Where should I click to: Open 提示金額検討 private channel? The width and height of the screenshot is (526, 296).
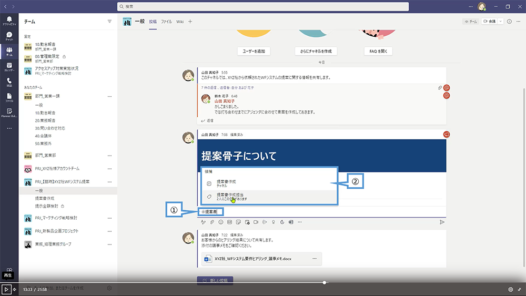[46, 206]
